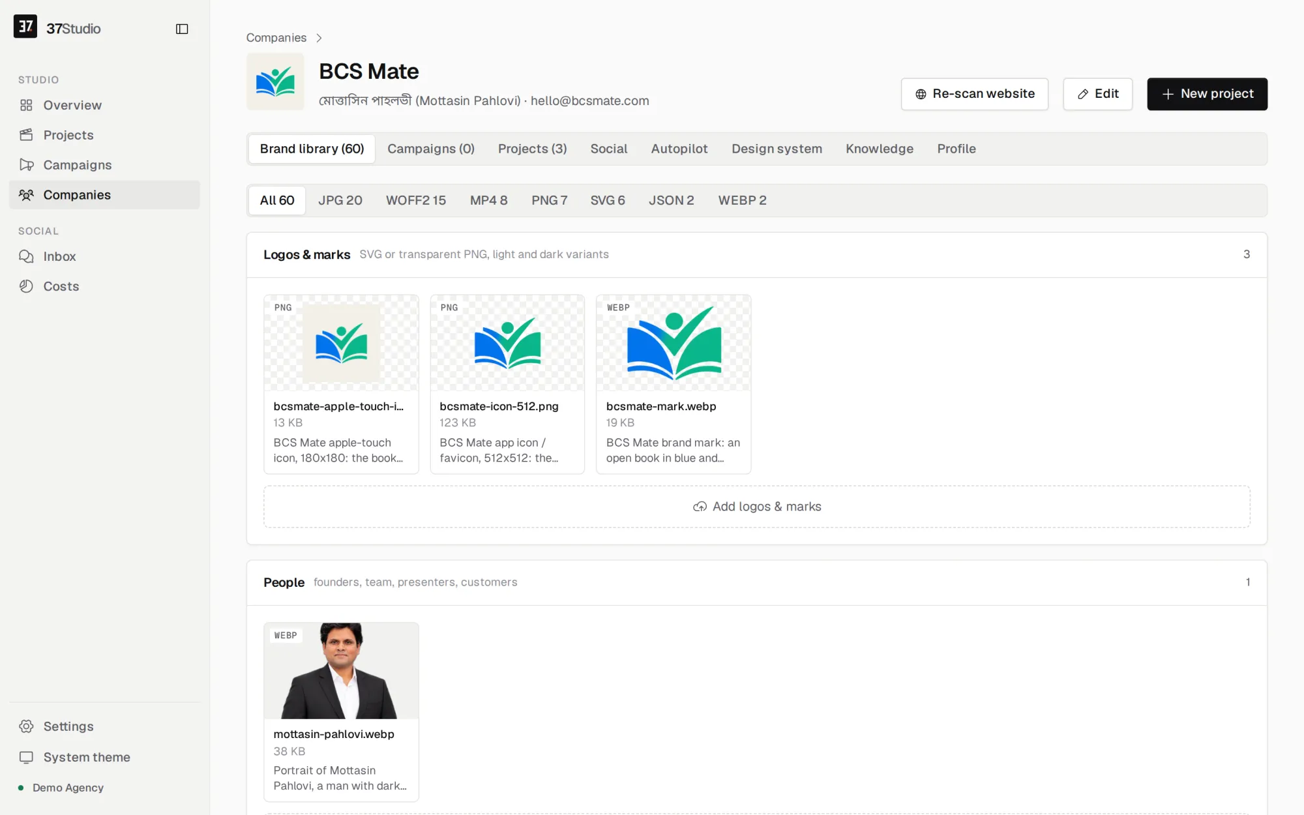Filter assets by WEBP 2
The width and height of the screenshot is (1304, 815).
[x=743, y=200]
